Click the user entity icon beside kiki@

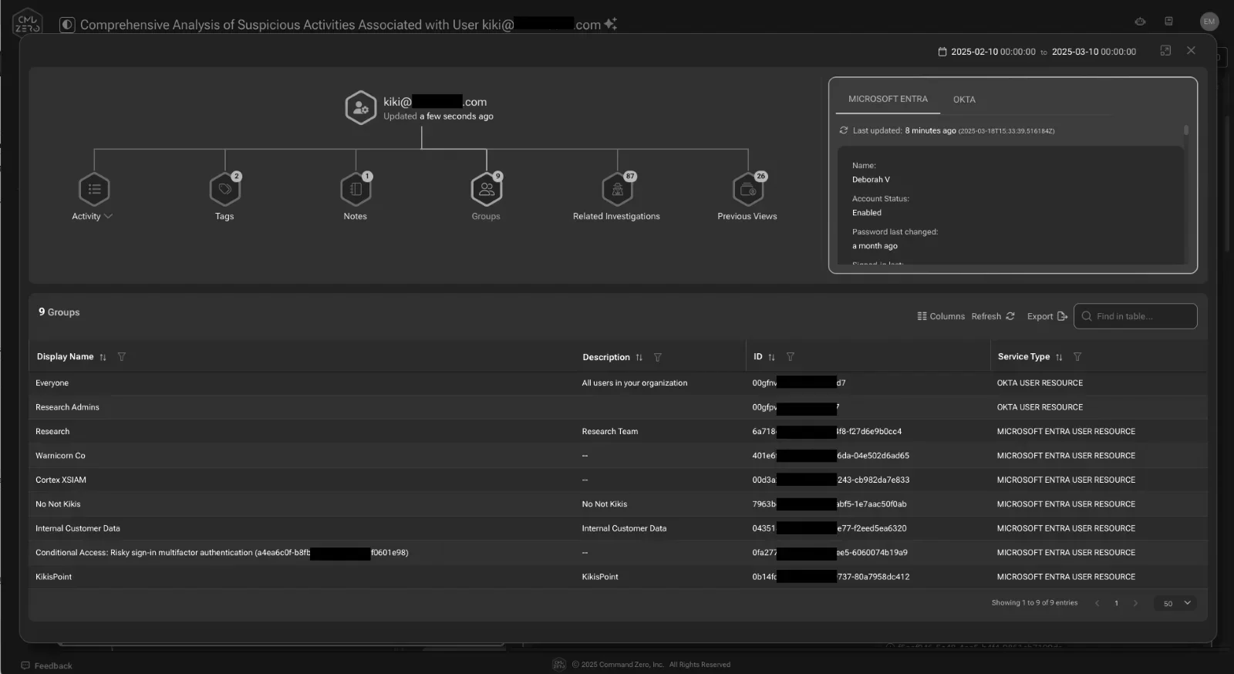tap(360, 107)
